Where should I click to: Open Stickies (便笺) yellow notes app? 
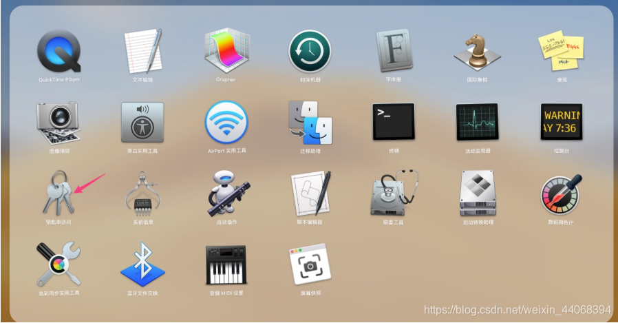561,50
